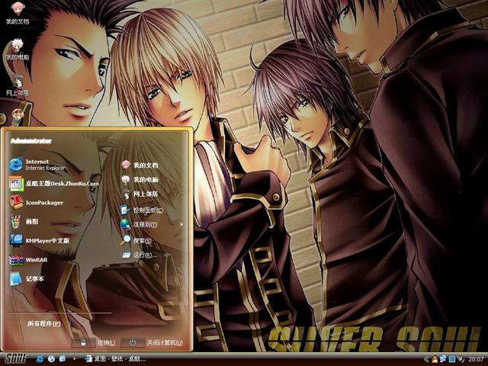Click the 关闭计算机(U) shut down button
This screenshot has width=488, height=366.
tap(152, 342)
